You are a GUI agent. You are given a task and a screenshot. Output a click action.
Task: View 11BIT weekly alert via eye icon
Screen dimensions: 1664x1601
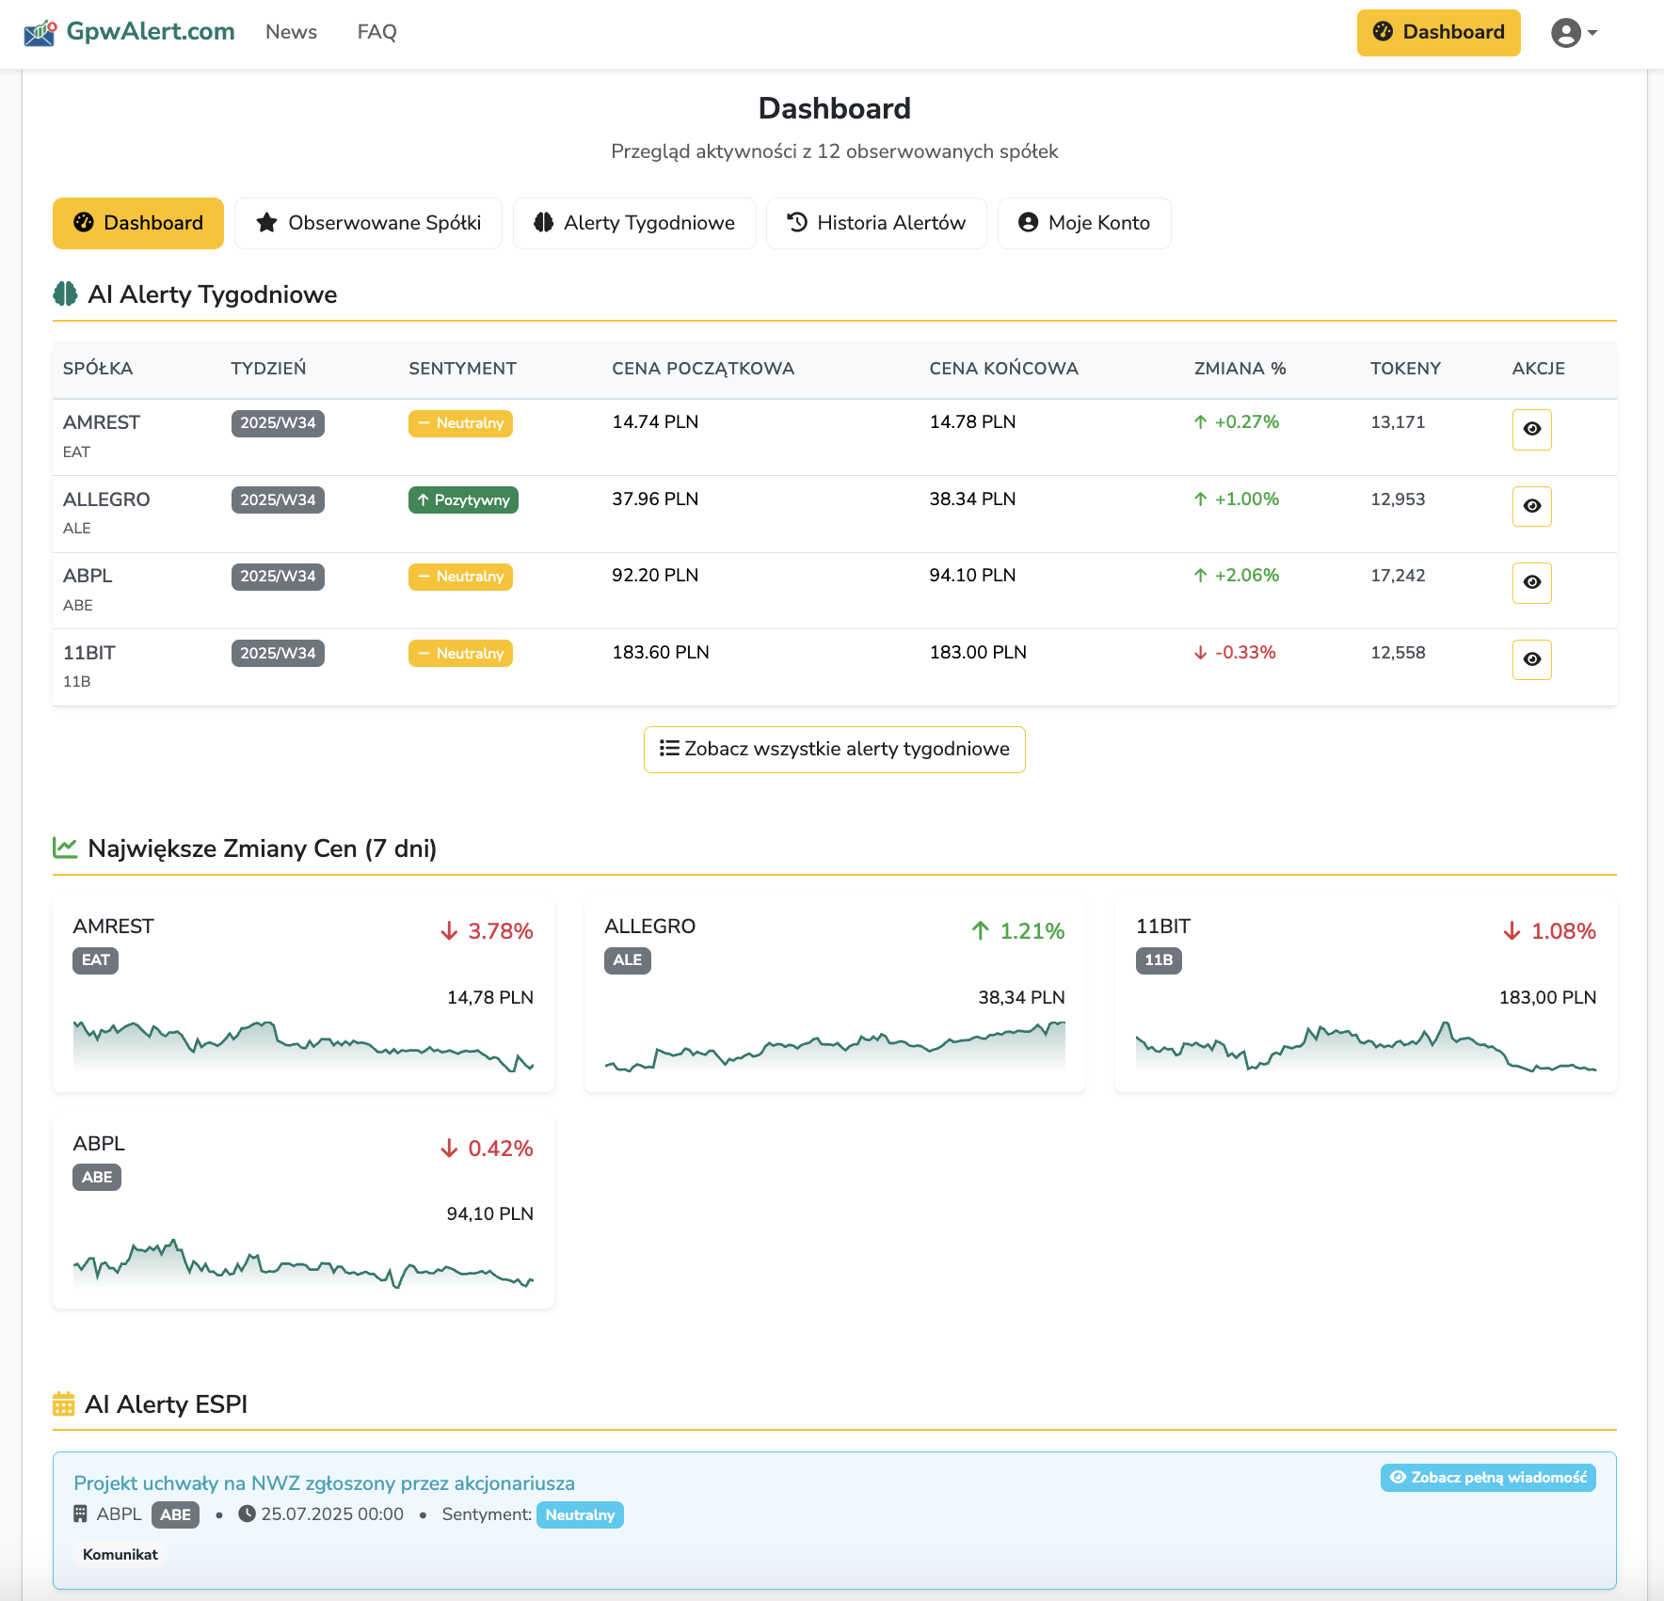[x=1531, y=659]
